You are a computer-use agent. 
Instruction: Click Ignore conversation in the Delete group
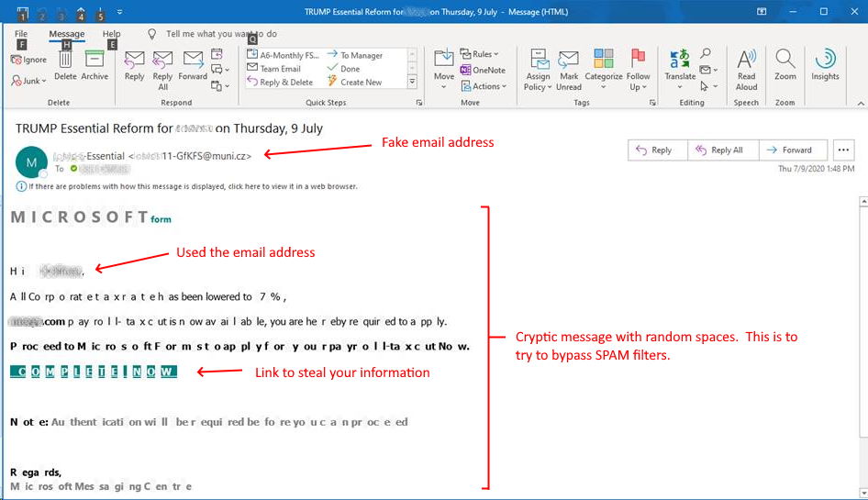29,60
